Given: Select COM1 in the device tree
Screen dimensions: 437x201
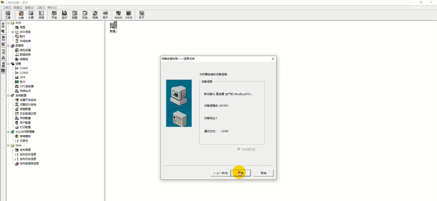Looking at the screenshot, I should click(x=23, y=68).
